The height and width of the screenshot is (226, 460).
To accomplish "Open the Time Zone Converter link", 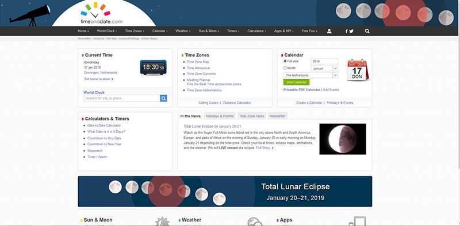I will click(202, 74).
